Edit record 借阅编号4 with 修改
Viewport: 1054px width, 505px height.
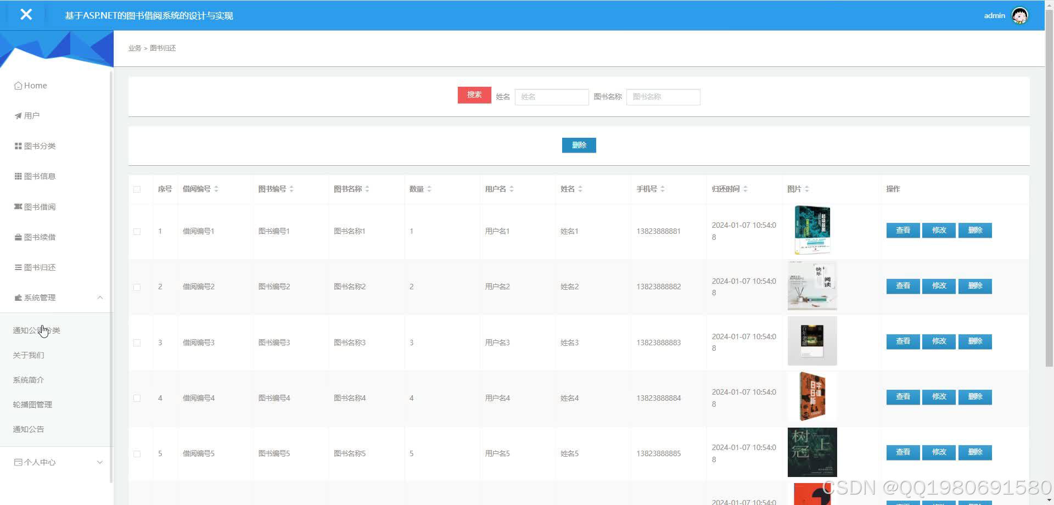pyautogui.click(x=939, y=397)
